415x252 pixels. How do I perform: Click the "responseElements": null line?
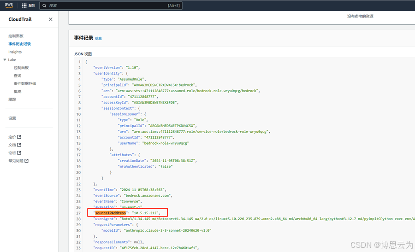(x=119, y=242)
